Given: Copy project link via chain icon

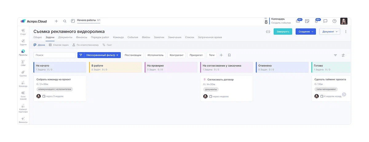Looking at the screenshot, I should 268,32.
